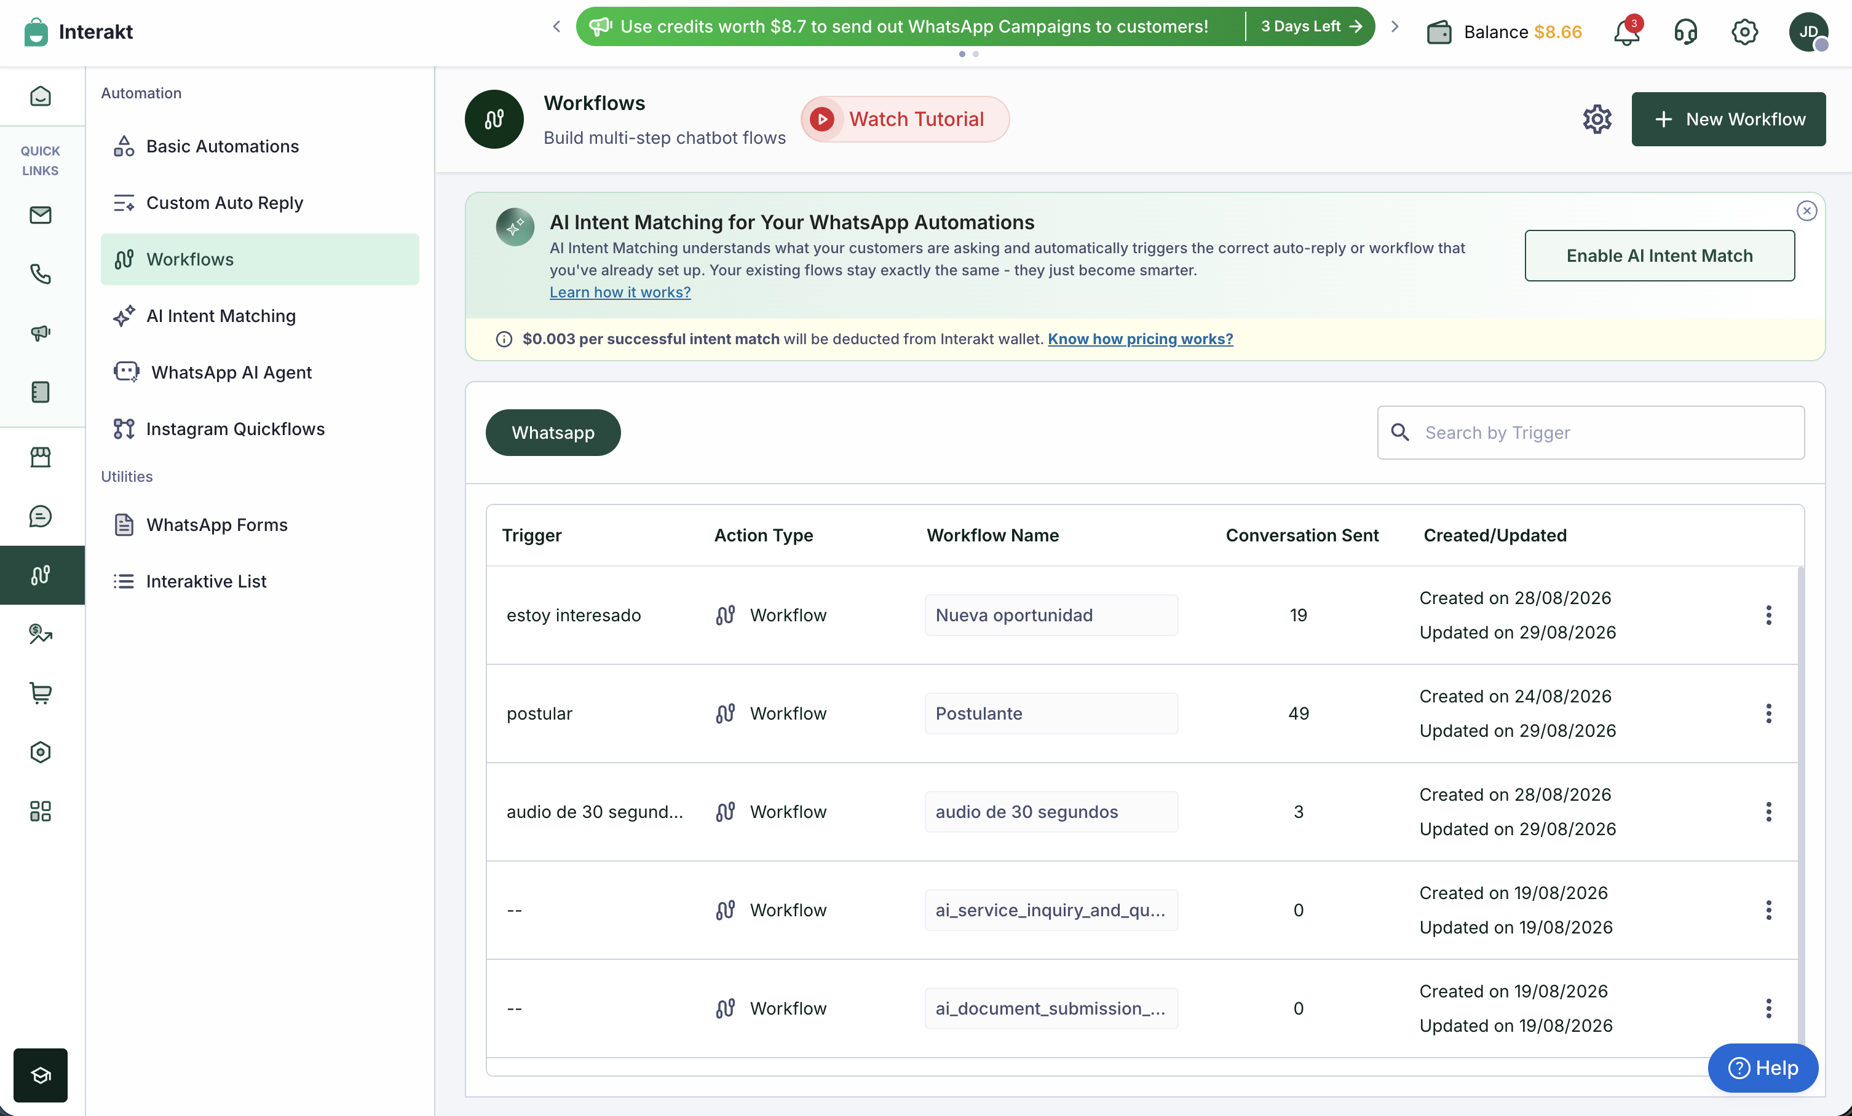This screenshot has width=1852, height=1116.
Task: Open the inbox envelope icon
Action: (41, 215)
